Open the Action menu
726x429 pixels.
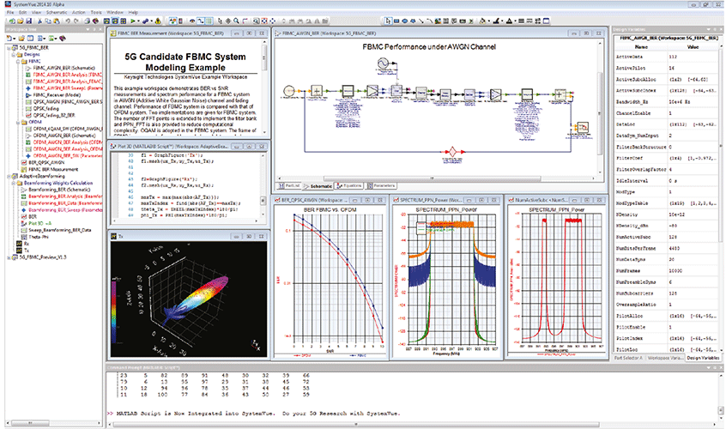[x=79, y=13]
